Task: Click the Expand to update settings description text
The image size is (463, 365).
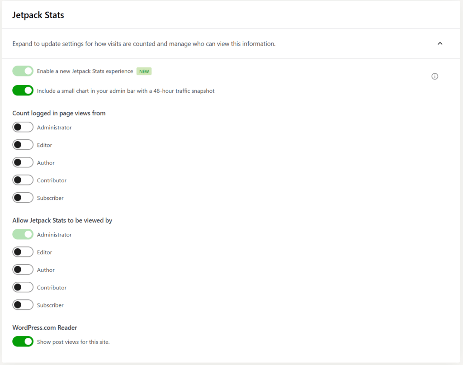Action: tap(144, 44)
